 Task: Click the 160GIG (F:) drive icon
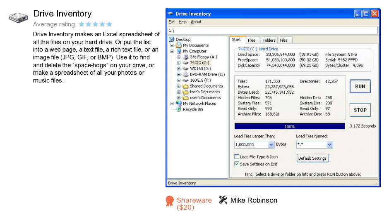point(185,80)
